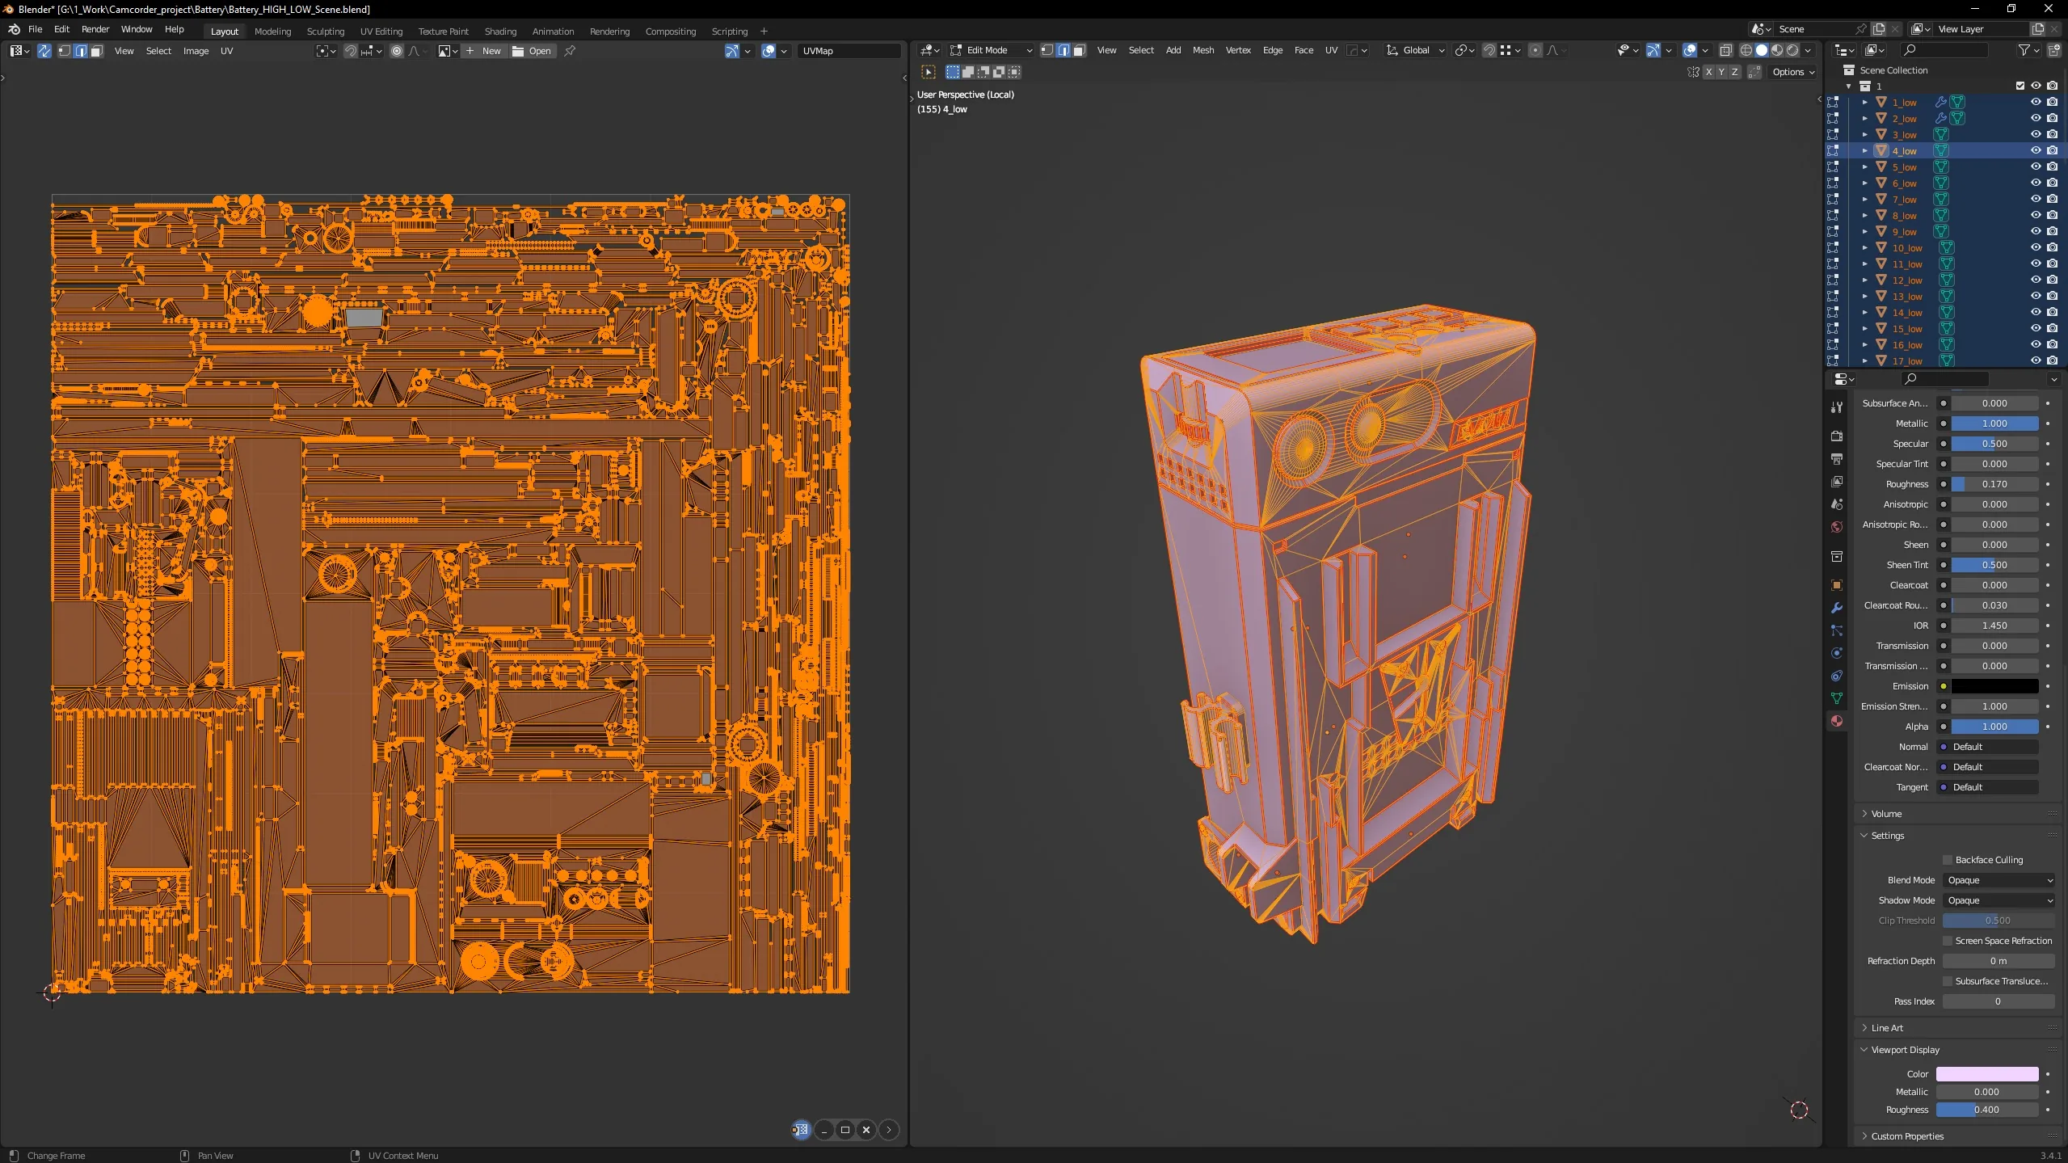Adjust the material Roughness 0.170 slider

click(x=1994, y=484)
